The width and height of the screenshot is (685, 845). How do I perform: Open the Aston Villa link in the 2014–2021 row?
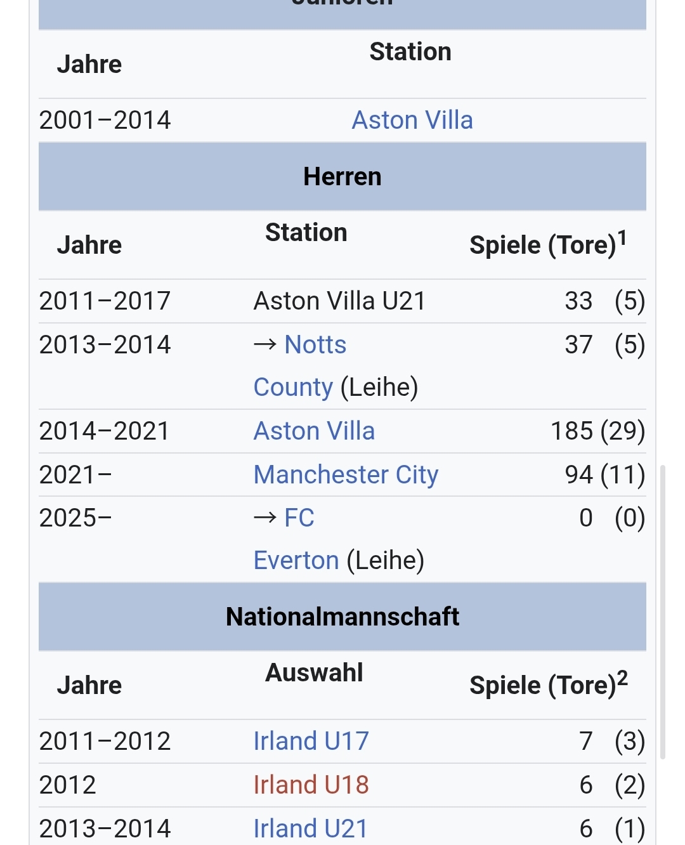click(314, 431)
